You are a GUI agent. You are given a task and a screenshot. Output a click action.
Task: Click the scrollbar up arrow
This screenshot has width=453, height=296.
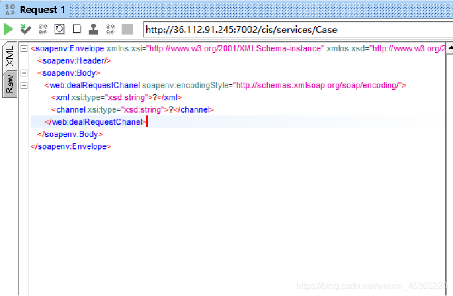point(450,48)
